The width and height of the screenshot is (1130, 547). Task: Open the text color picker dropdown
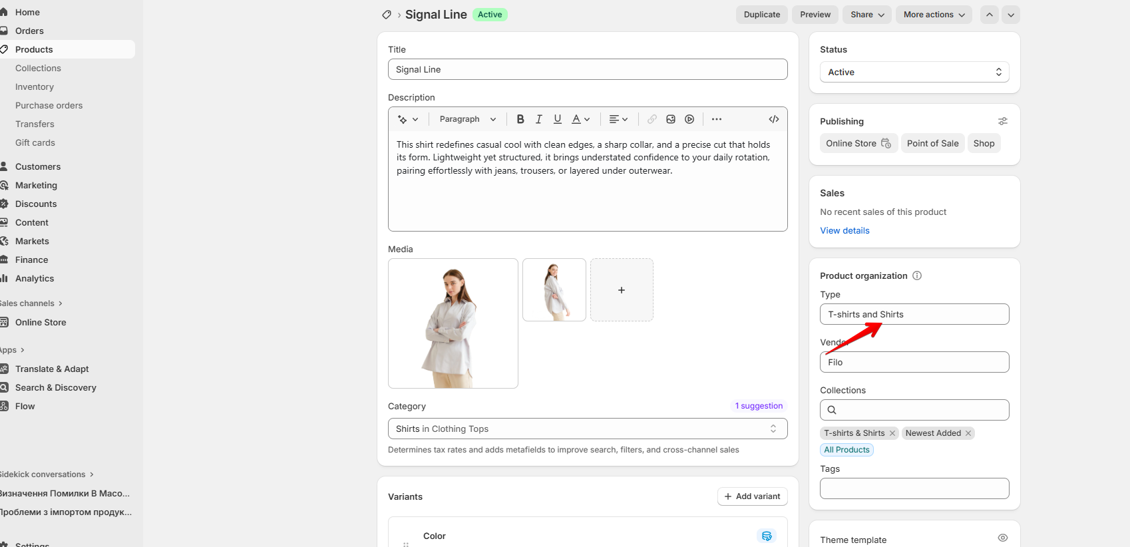tap(580, 119)
